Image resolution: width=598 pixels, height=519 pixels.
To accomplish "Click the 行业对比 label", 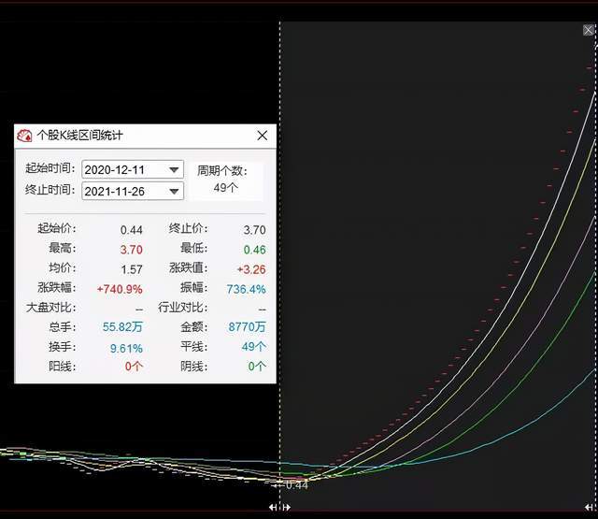I will pos(183,308).
